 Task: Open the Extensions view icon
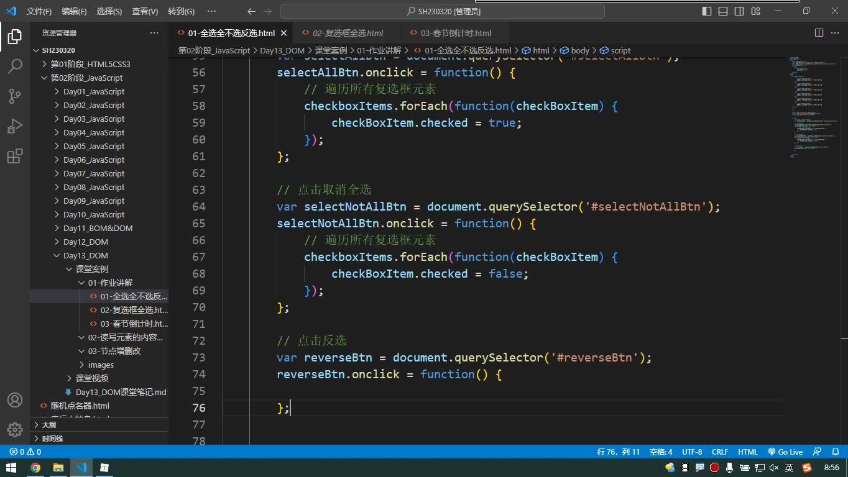click(15, 156)
